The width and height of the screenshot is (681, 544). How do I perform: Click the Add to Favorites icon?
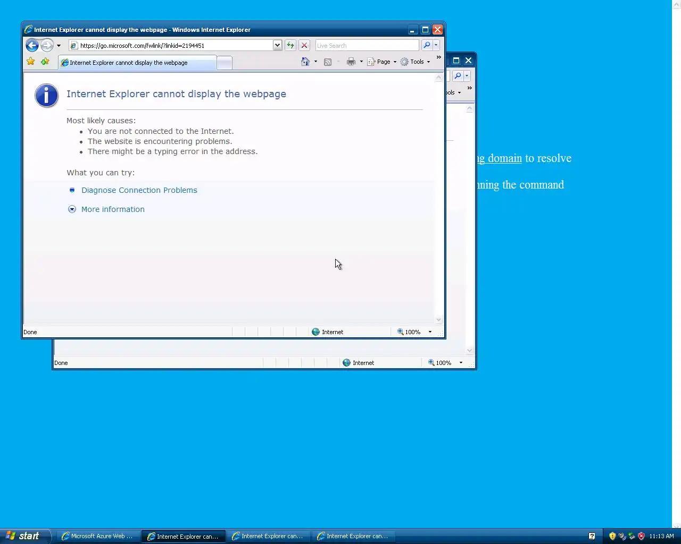[45, 62]
